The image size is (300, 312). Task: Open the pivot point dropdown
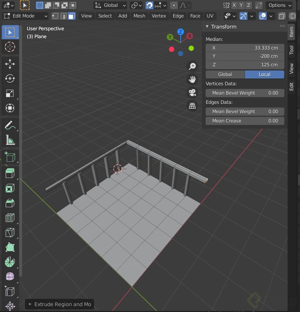(136, 5)
